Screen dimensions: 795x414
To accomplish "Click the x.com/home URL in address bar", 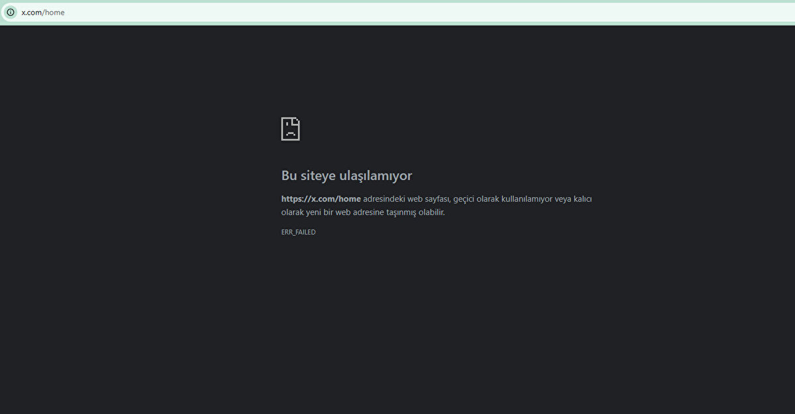I will click(42, 12).
